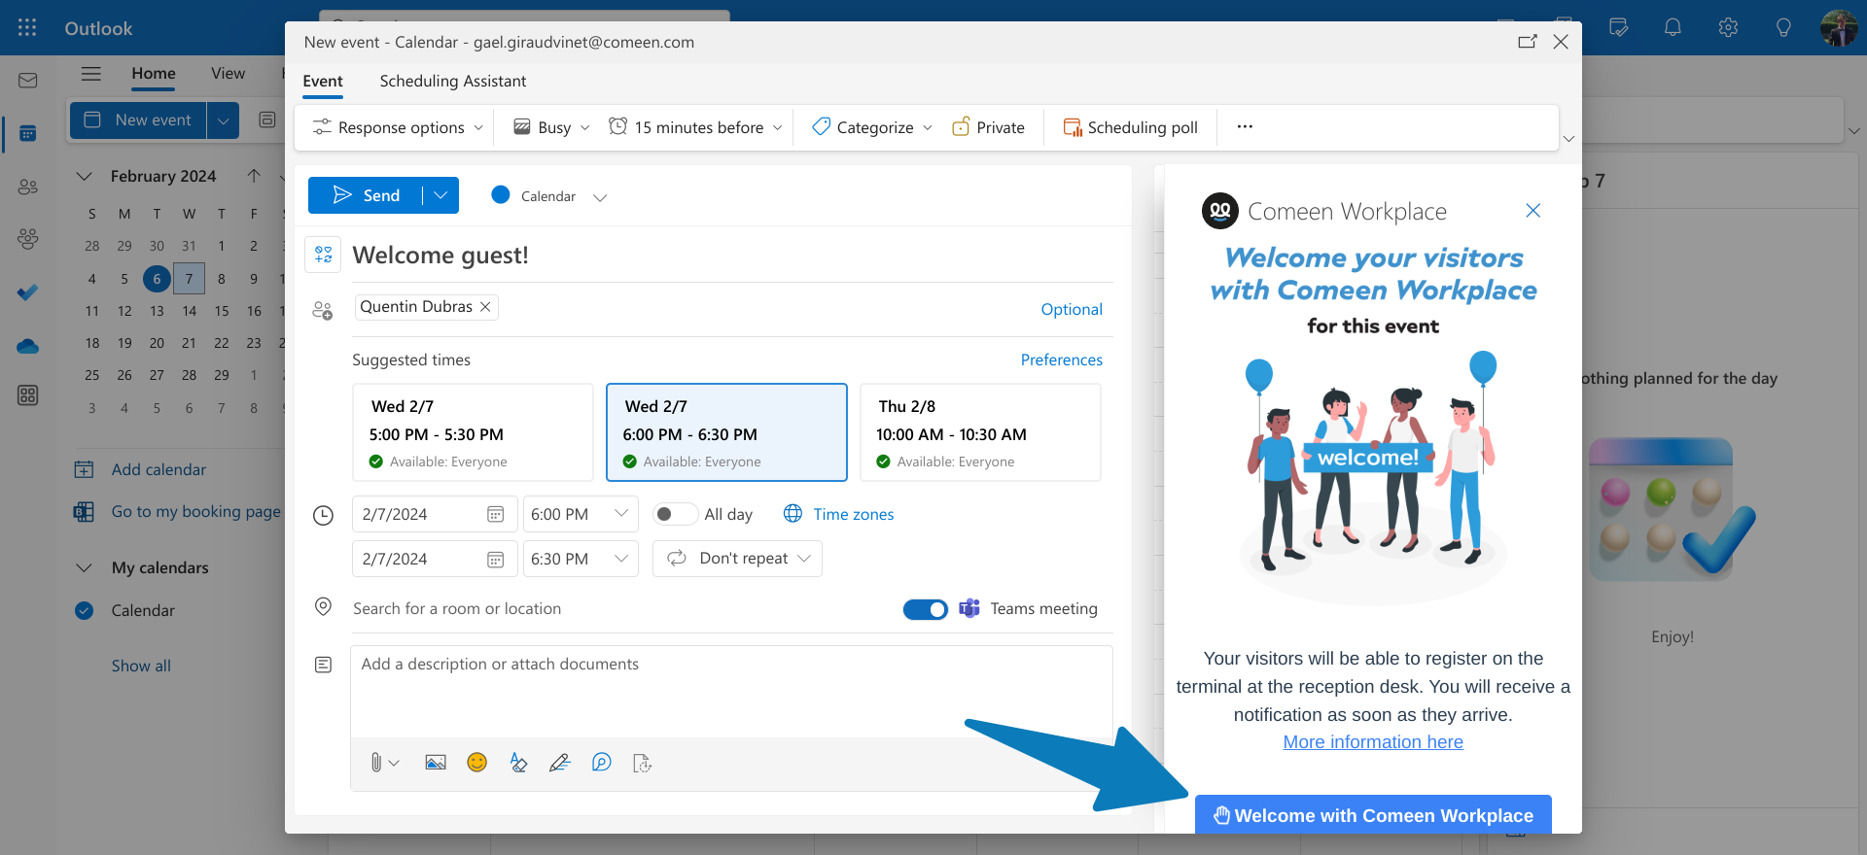
Task: Open the reminder 15 minutes before dropdown
Action: [695, 127]
